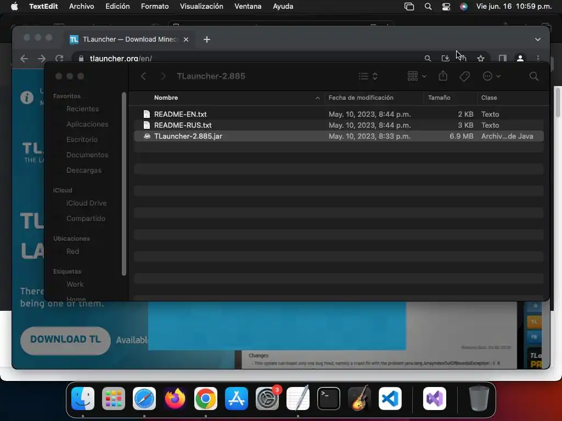This screenshot has height=421, width=562.
Task: Open System Settings in the Dock
Action: [267, 399]
